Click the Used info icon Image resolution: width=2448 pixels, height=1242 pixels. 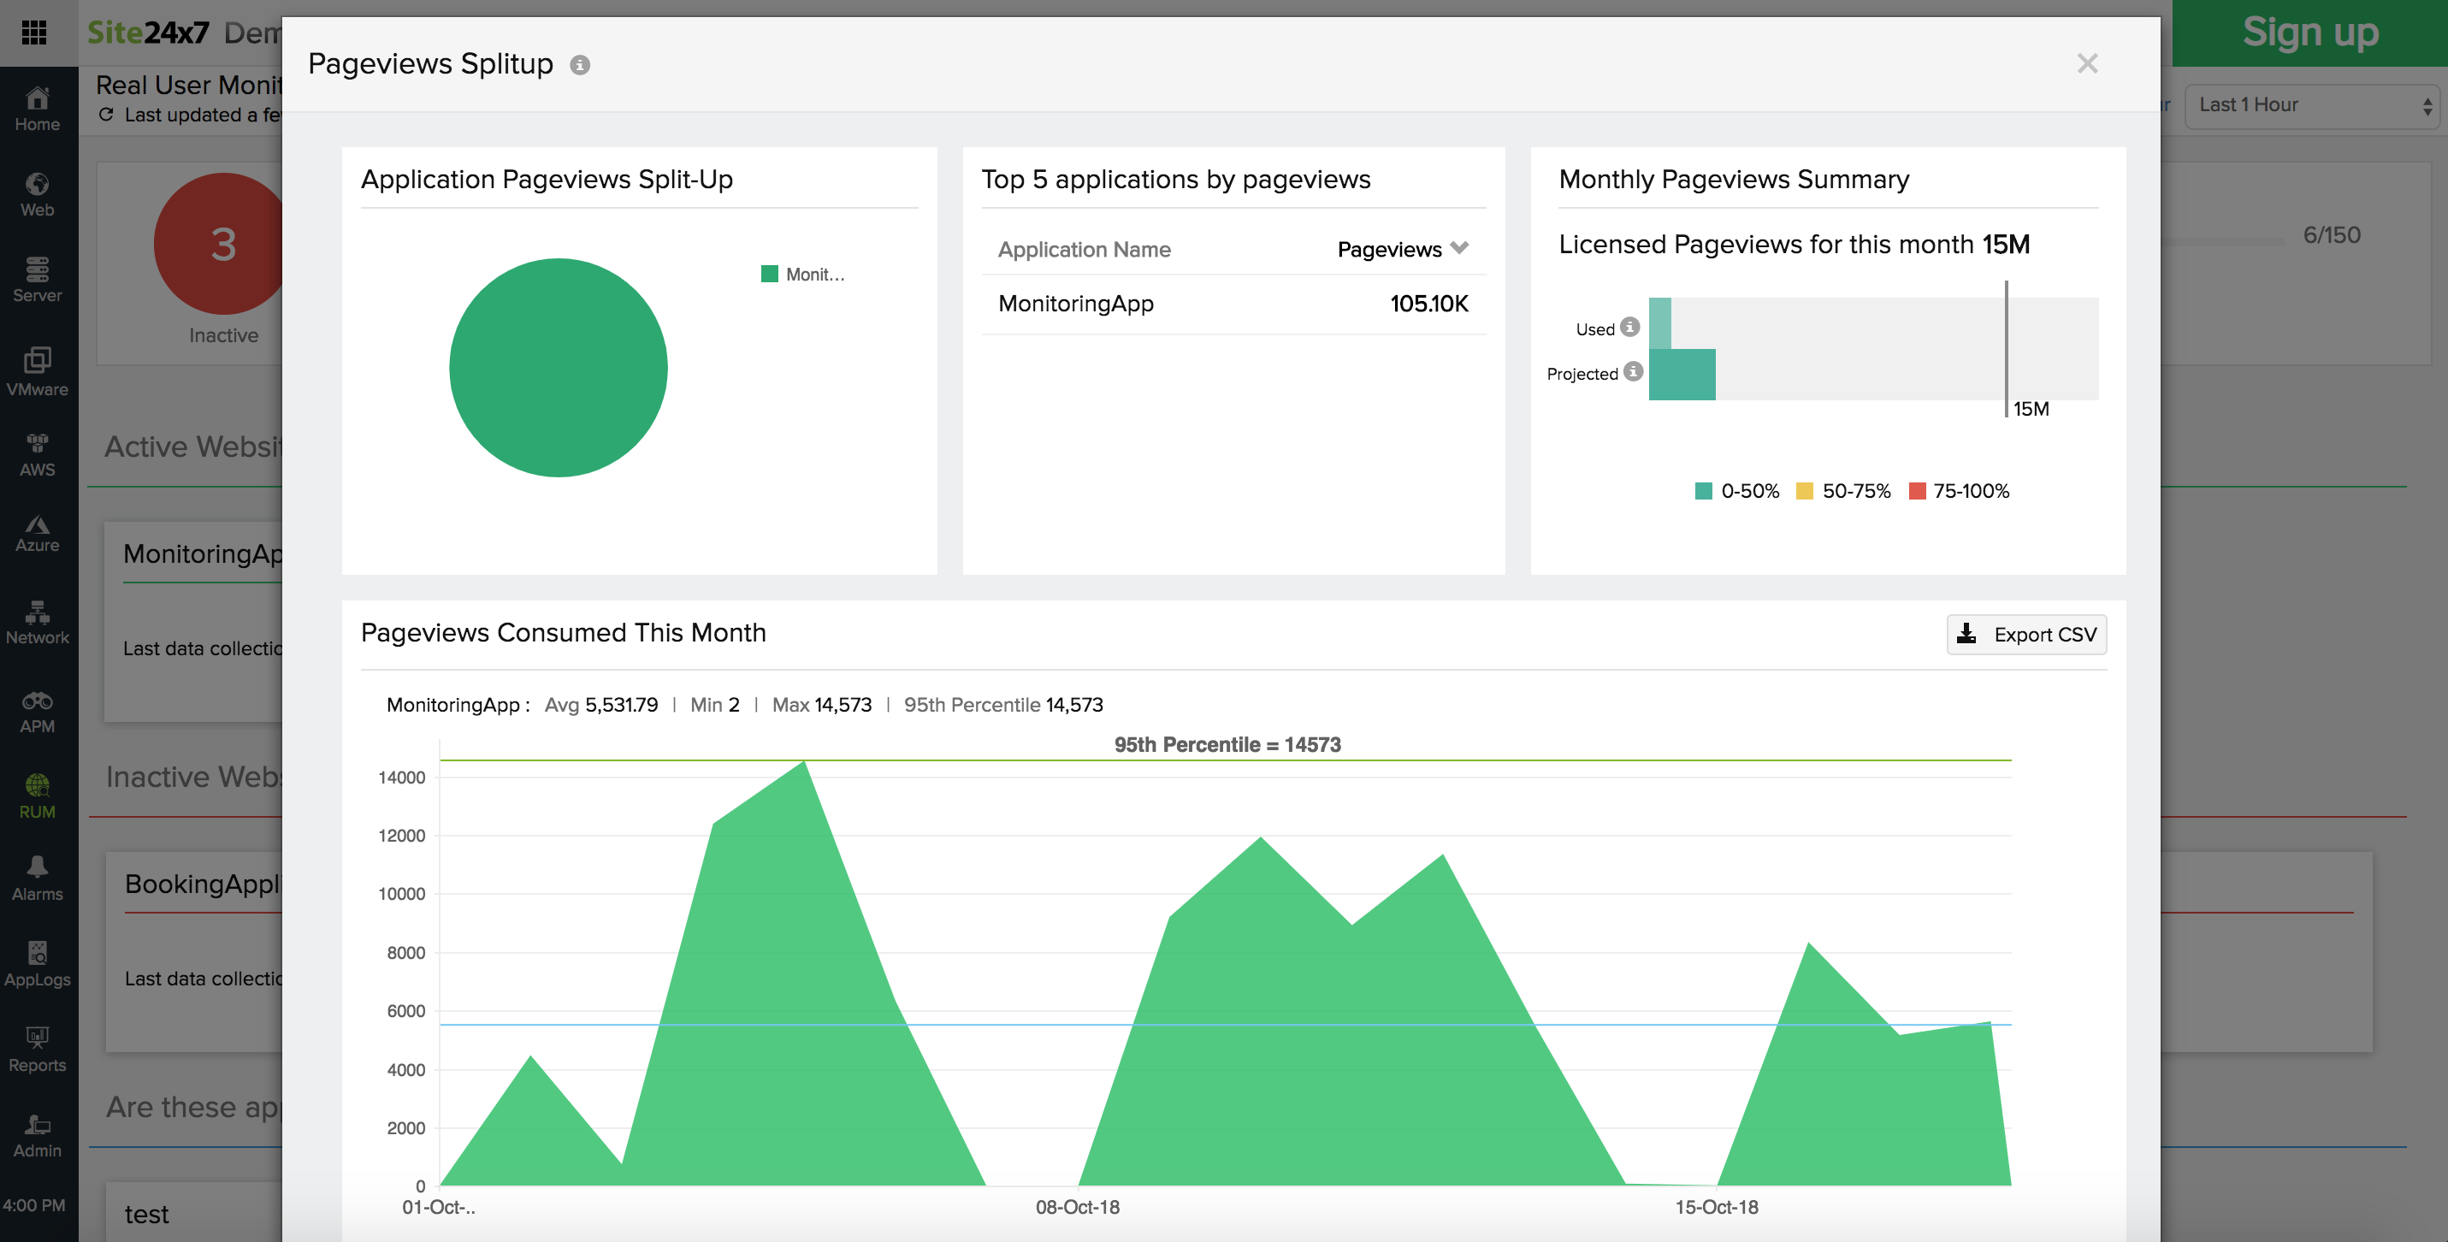point(1629,327)
